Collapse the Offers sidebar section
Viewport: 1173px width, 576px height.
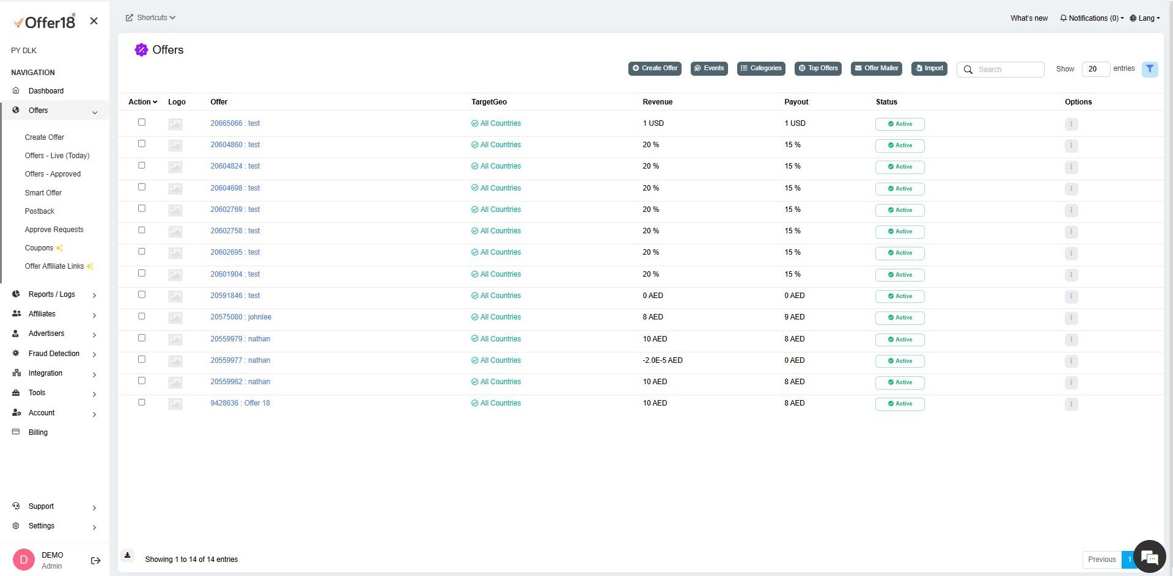pos(95,112)
